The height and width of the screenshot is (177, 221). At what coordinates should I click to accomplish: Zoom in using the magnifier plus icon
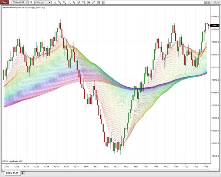pos(64,2)
